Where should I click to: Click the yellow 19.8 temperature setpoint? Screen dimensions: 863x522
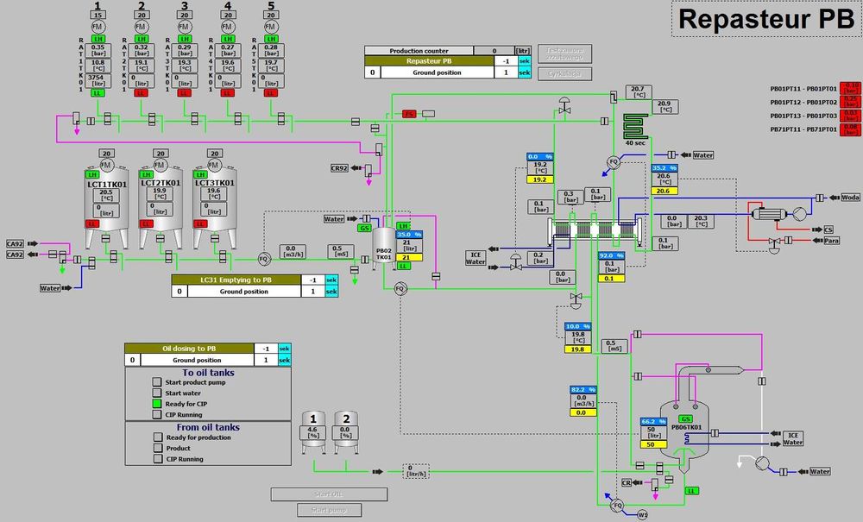click(578, 349)
